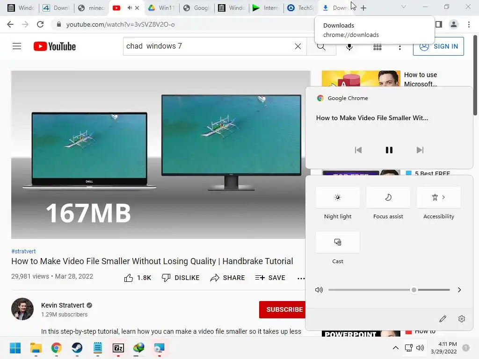Open more actions ellipsis below video
This screenshot has width=479, height=359.
click(301, 278)
